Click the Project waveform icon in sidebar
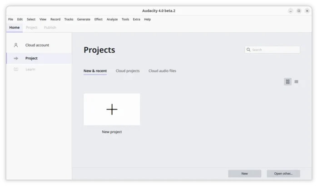Viewport: 318px width, 186px height. [x=16, y=58]
